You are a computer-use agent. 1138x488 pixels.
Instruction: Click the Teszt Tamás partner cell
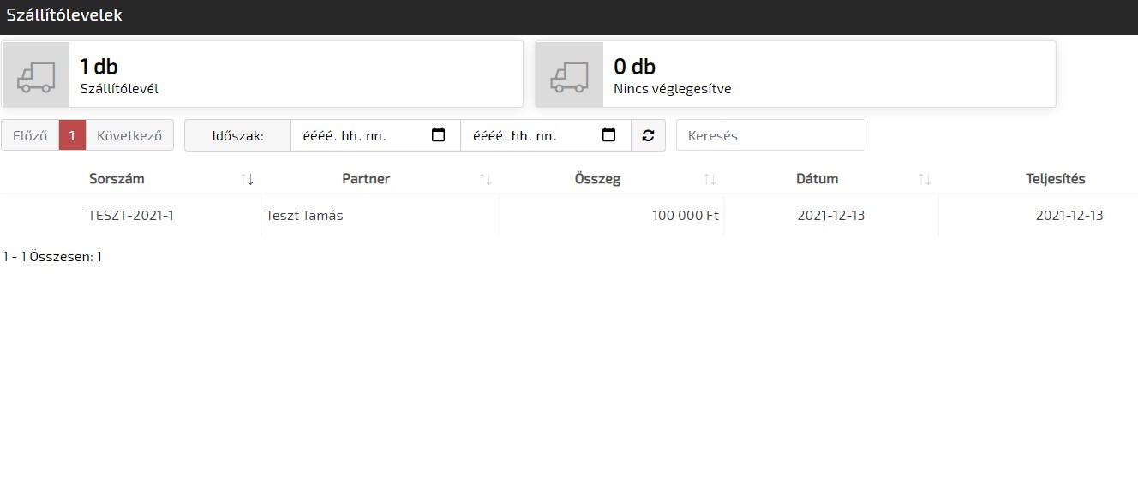[x=305, y=216]
